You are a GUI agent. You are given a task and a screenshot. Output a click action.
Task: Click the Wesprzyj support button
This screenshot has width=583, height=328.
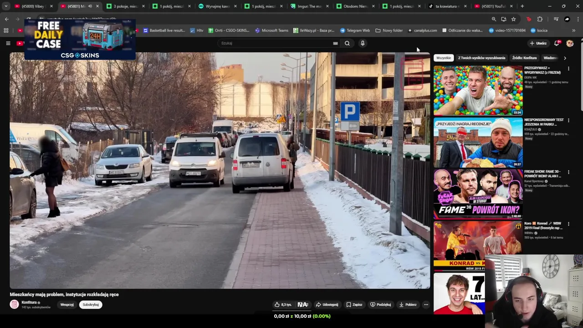tap(67, 304)
